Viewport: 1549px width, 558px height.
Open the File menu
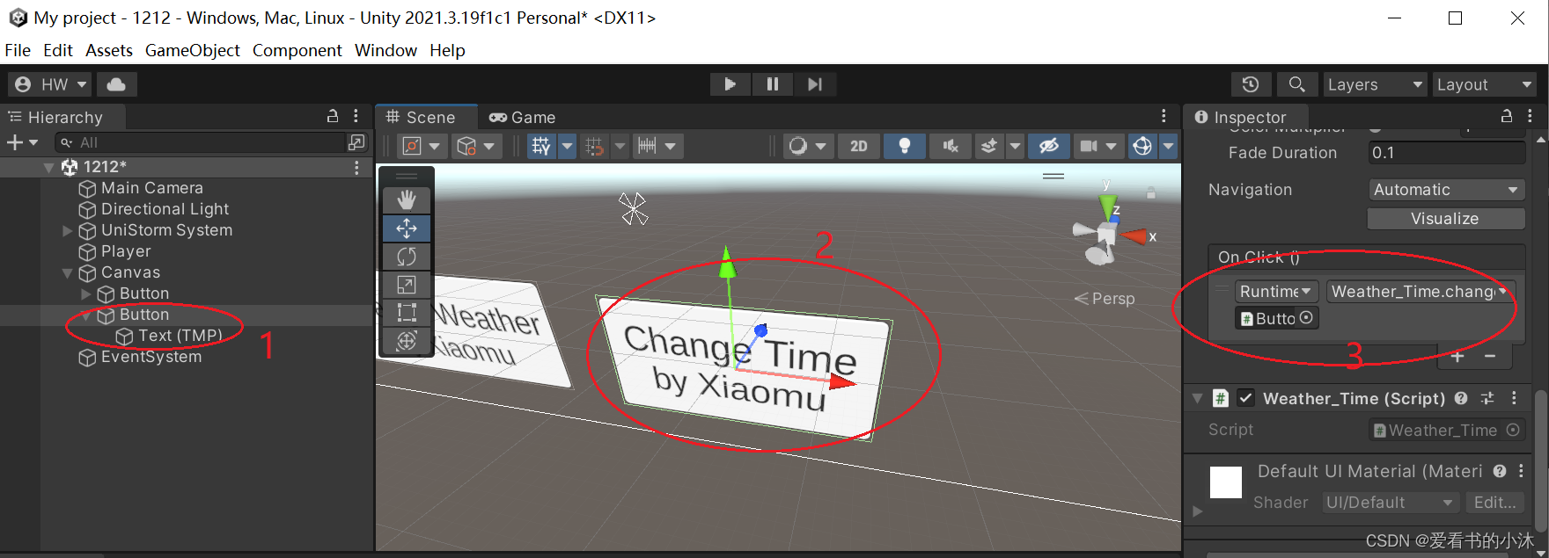point(18,50)
